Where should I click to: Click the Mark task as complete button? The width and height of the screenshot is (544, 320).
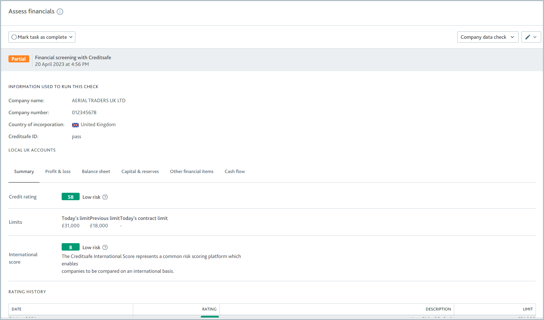tap(42, 37)
